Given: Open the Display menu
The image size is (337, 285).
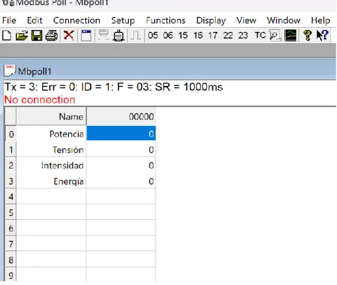Looking at the screenshot, I should [x=211, y=21].
